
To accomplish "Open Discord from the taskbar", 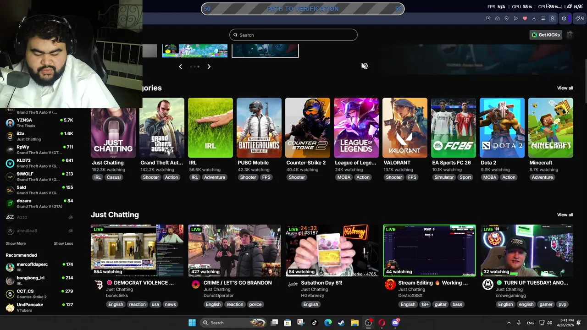I will point(395,323).
